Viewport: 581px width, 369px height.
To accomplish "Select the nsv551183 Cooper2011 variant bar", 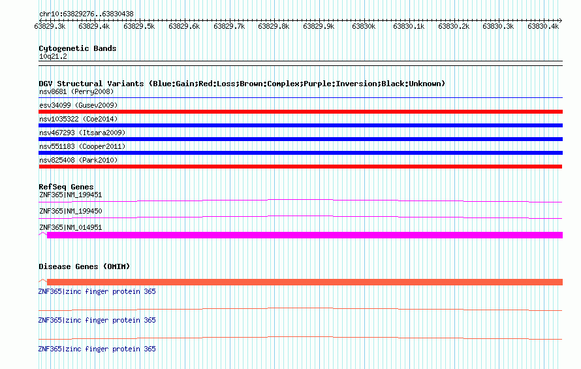I will [300, 153].
